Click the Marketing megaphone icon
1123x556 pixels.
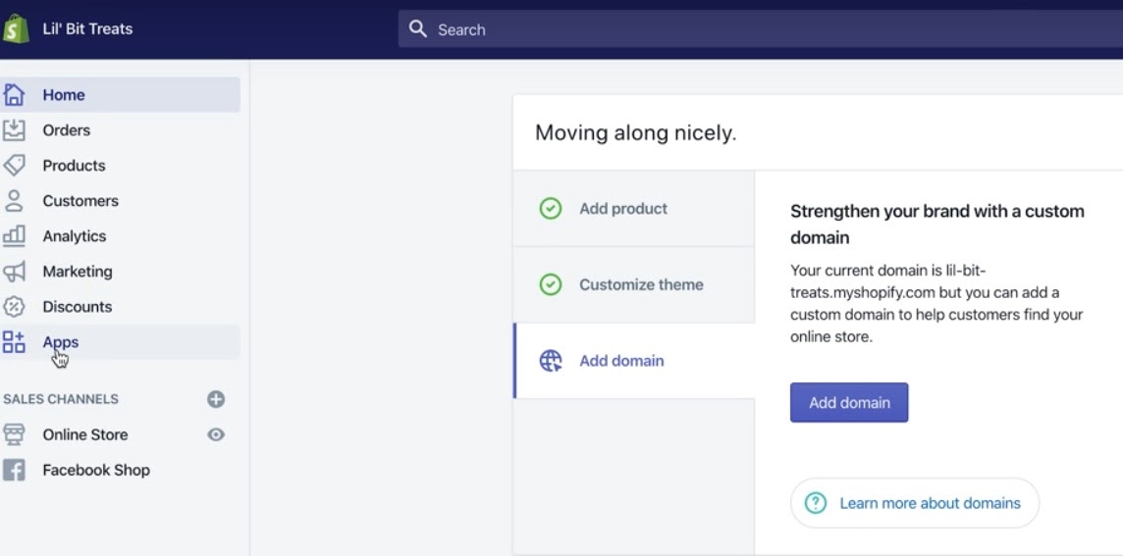click(14, 272)
